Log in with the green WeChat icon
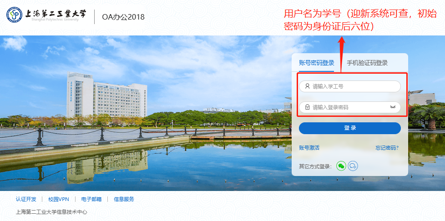 click(x=341, y=166)
